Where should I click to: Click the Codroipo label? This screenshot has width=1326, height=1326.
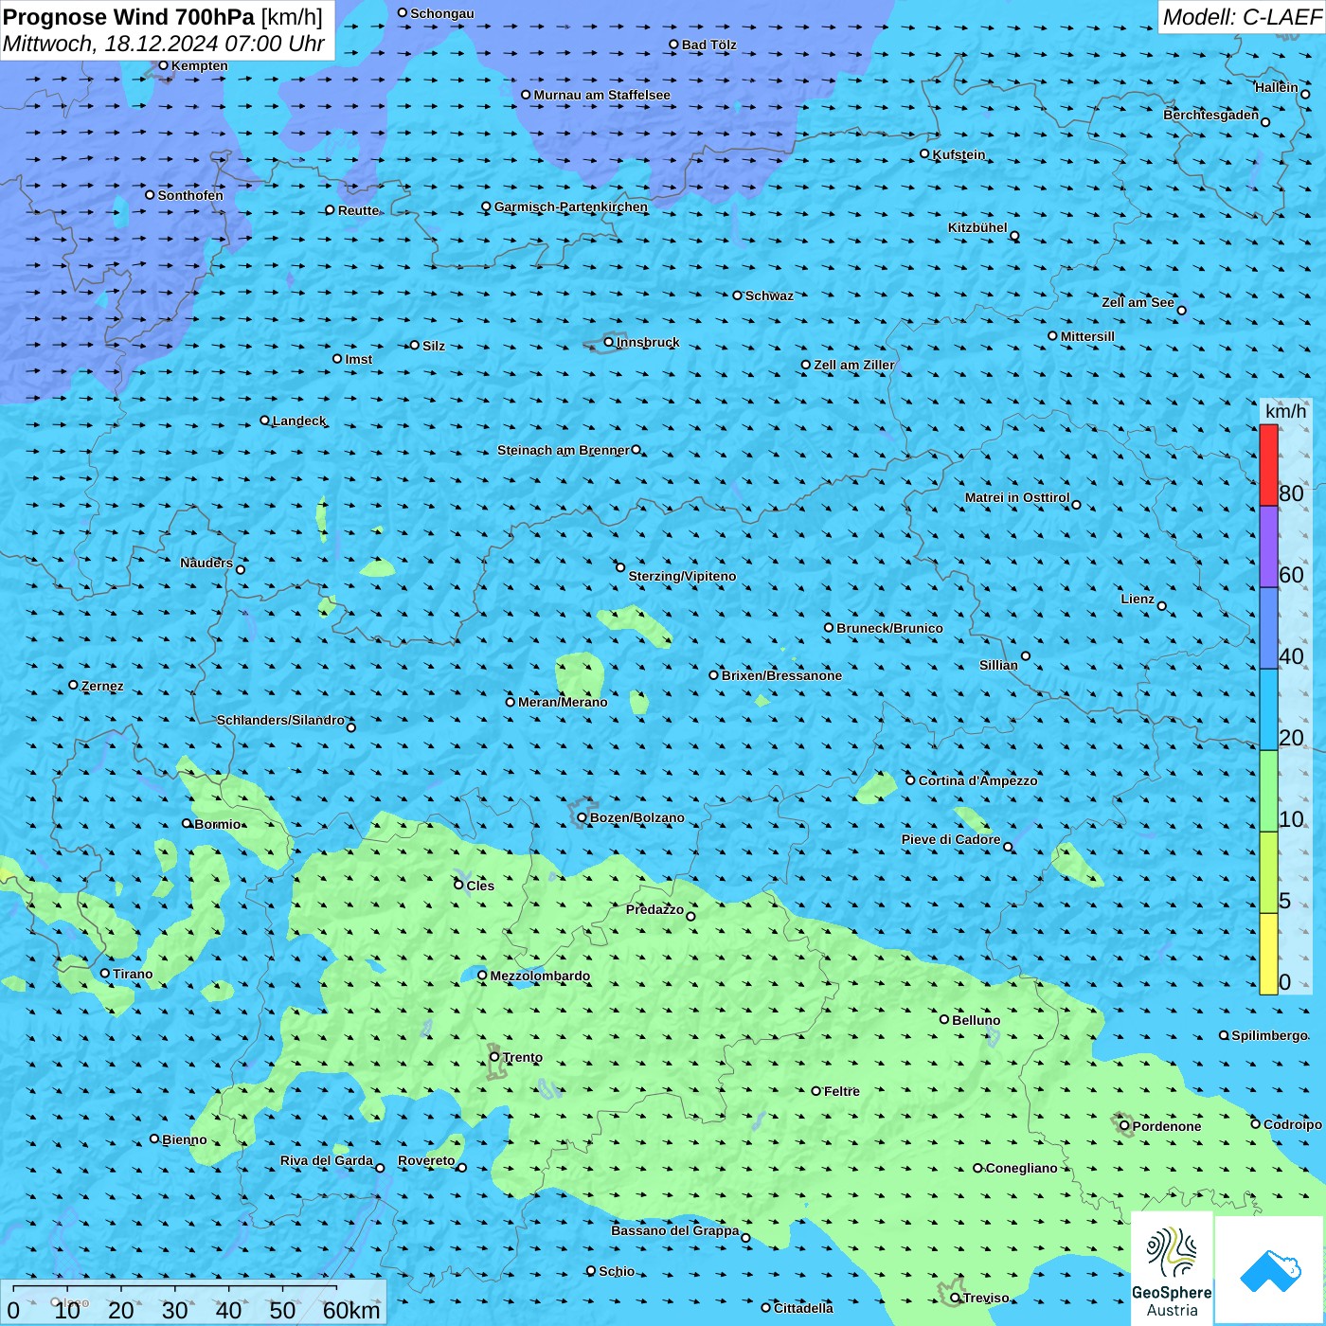[1292, 1124]
